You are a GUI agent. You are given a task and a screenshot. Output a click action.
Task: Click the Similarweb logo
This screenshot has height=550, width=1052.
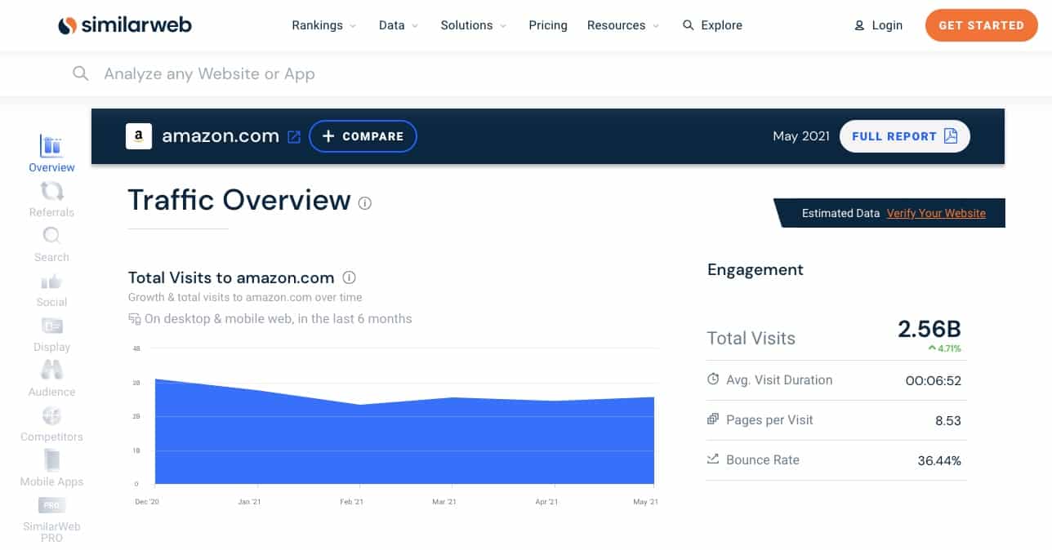(125, 25)
